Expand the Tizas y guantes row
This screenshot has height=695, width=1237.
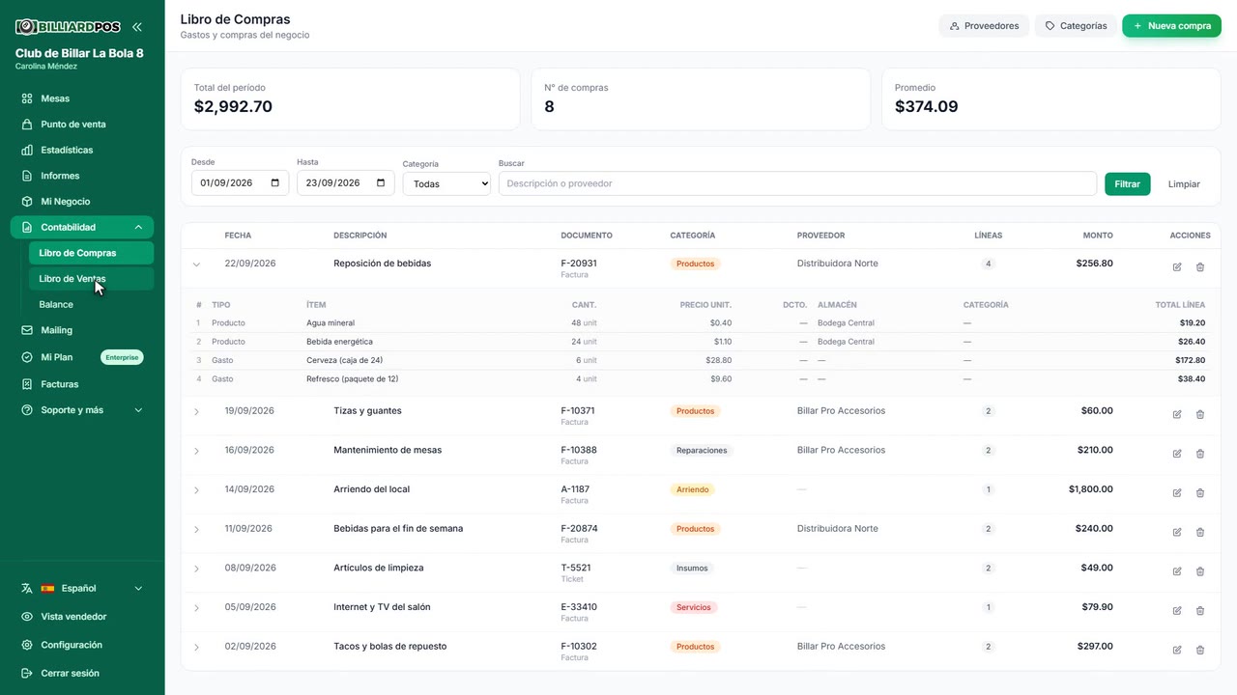click(x=196, y=412)
